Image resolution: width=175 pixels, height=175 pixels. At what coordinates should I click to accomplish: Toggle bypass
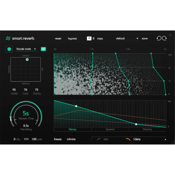coord(72,38)
